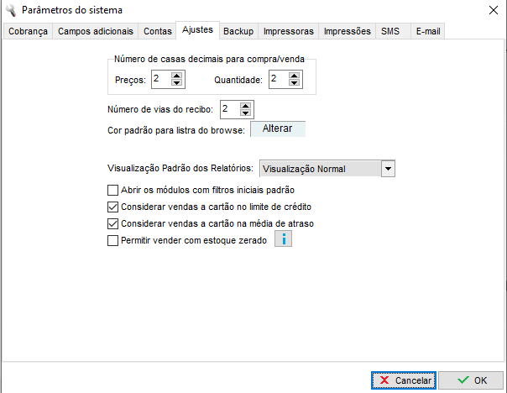Click Alterar to change browse list color
507x393 pixels.
(277, 128)
